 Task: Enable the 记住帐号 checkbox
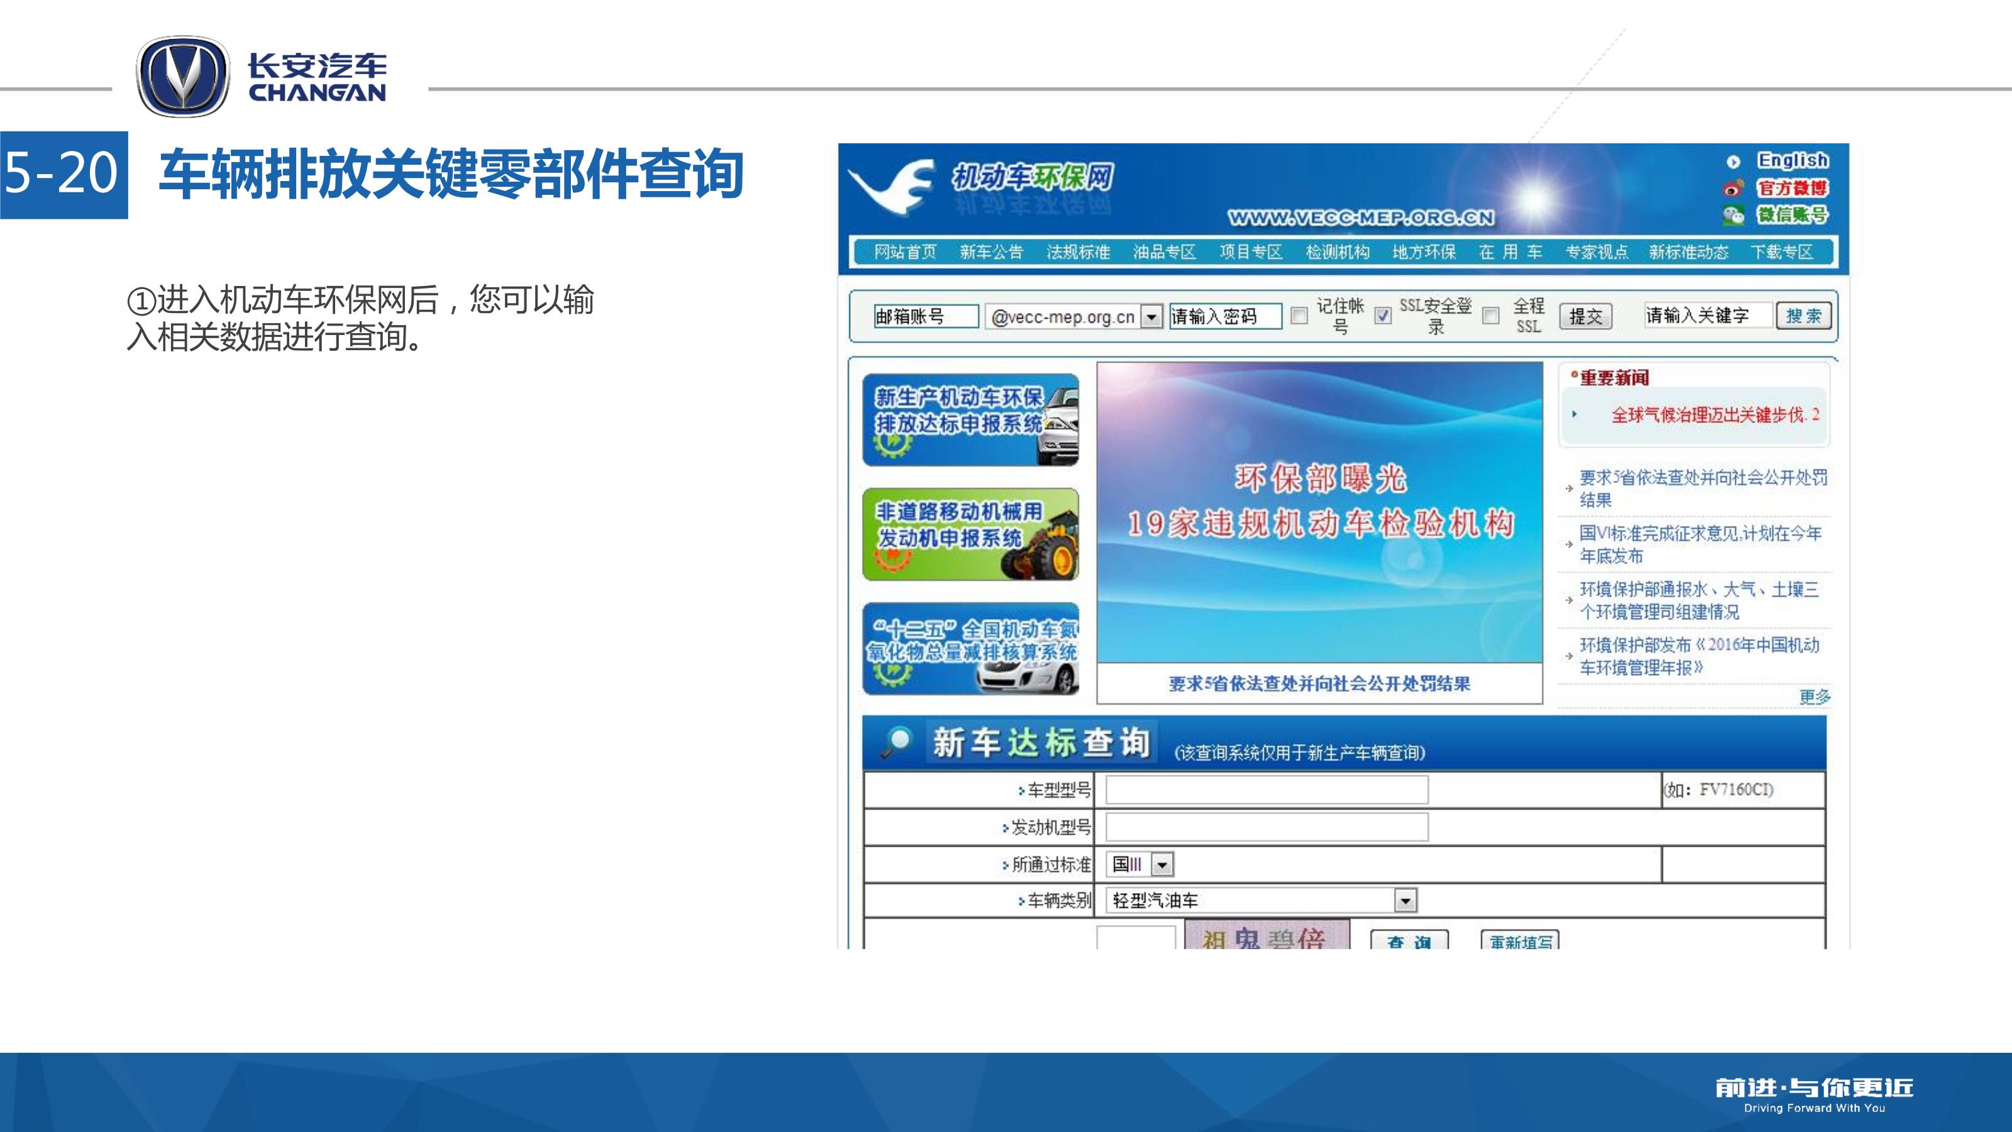pos(1299,316)
